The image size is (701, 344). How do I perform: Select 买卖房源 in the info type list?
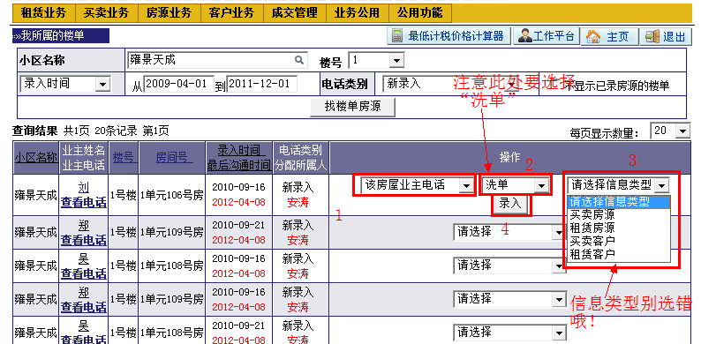(619, 215)
